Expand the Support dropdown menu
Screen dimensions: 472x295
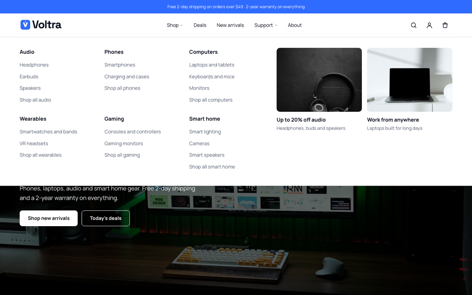265,25
